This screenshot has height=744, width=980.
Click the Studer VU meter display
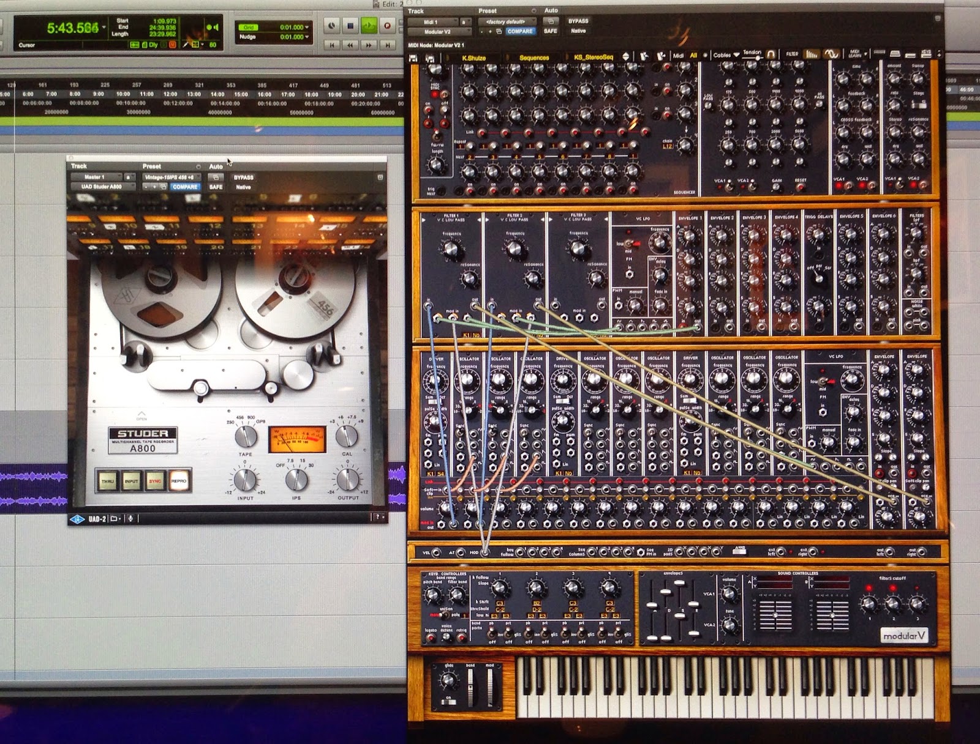click(x=298, y=439)
